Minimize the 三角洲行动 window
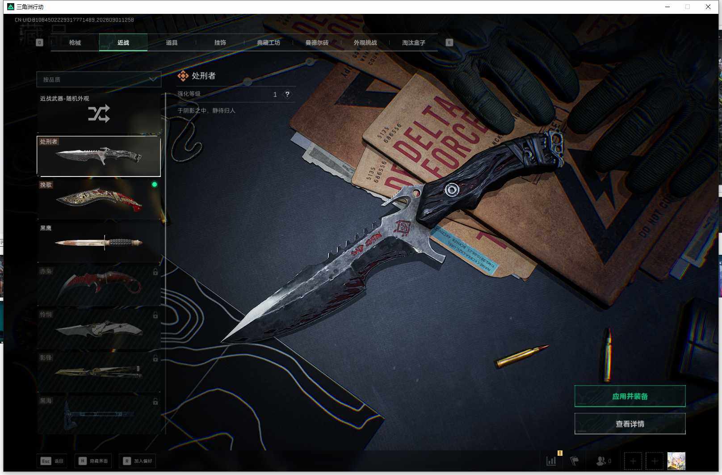This screenshot has width=722, height=475. [x=667, y=7]
